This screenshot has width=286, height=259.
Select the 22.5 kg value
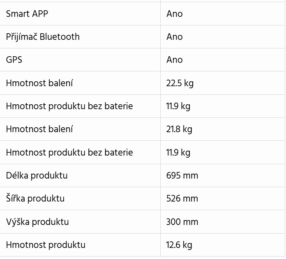pyautogui.click(x=180, y=83)
